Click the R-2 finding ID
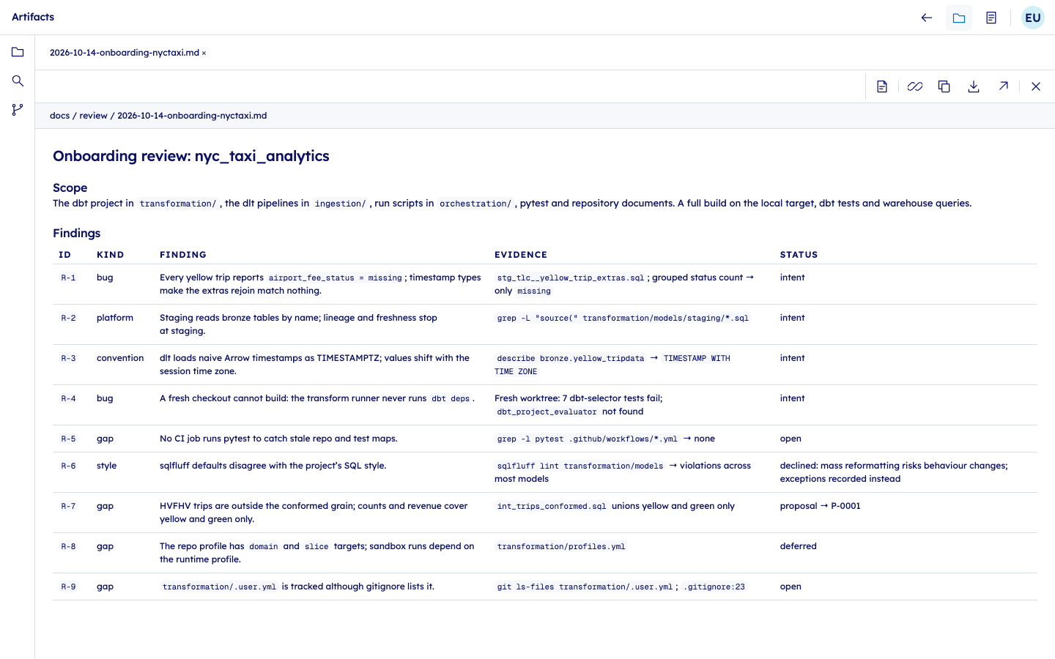The image size is (1055, 659). coord(68,319)
